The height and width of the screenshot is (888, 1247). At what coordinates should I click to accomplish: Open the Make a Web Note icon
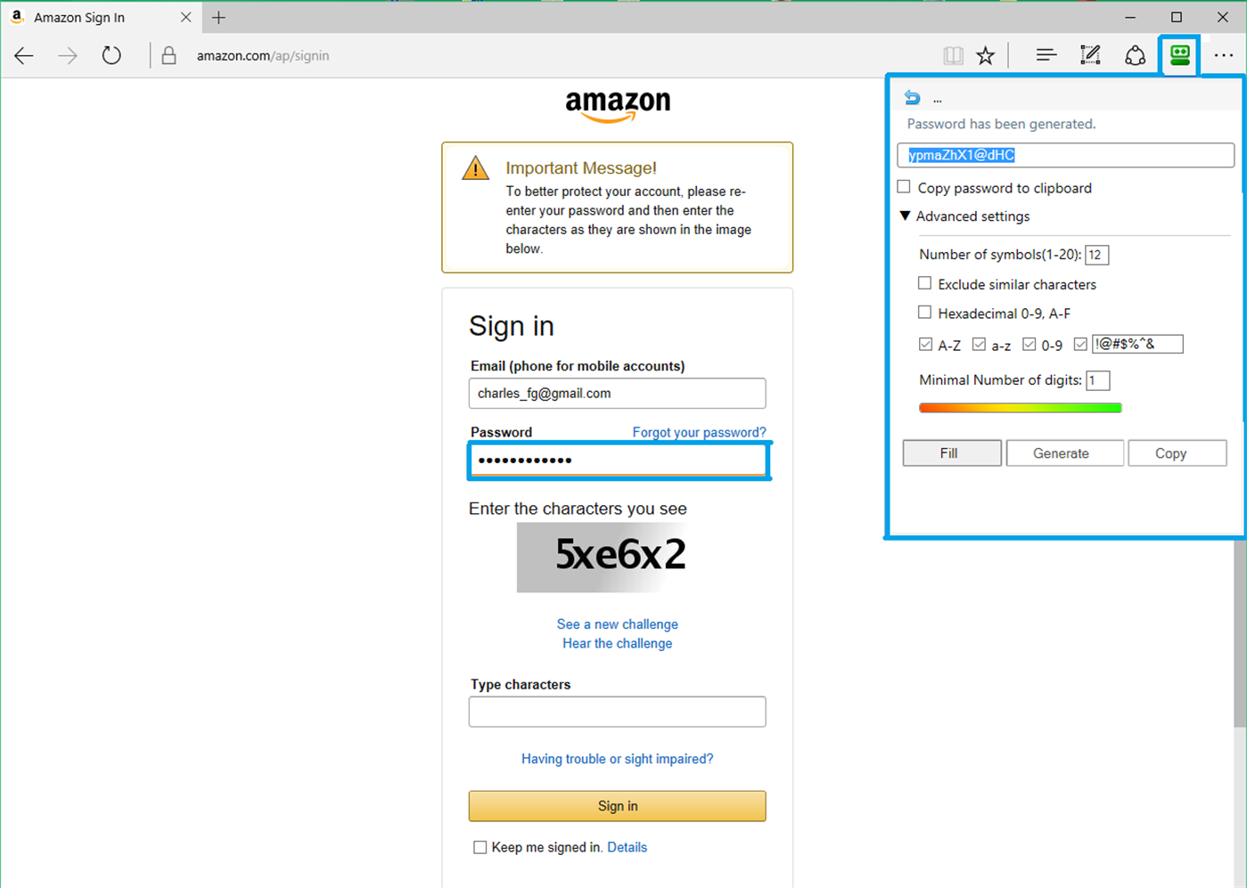coord(1090,55)
